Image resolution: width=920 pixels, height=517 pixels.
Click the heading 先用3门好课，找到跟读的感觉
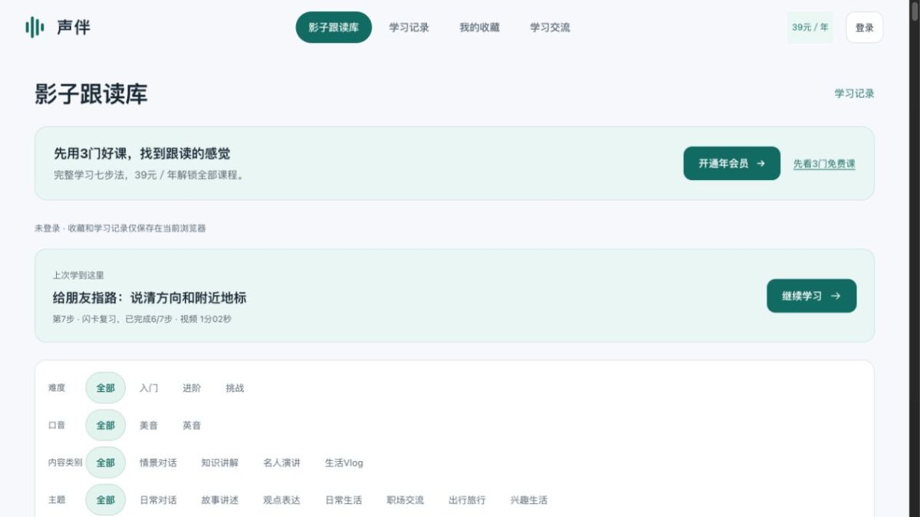click(x=142, y=153)
